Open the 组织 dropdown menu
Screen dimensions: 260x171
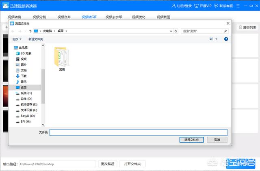point(17,39)
